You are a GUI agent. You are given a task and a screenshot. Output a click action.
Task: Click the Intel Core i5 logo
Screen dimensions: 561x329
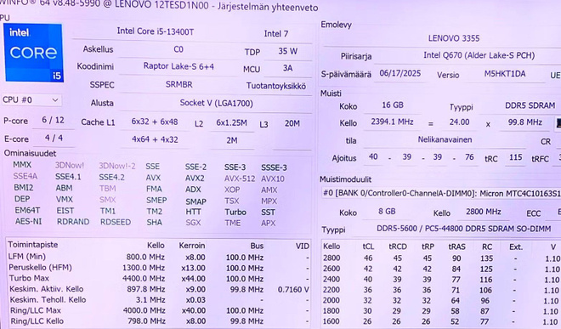(34, 53)
